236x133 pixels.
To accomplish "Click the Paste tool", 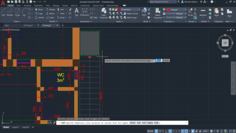I will [x=216, y=12].
